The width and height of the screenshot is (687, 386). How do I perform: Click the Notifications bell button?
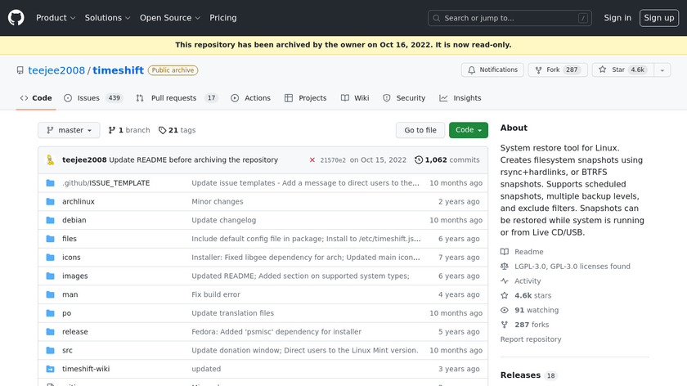492,70
